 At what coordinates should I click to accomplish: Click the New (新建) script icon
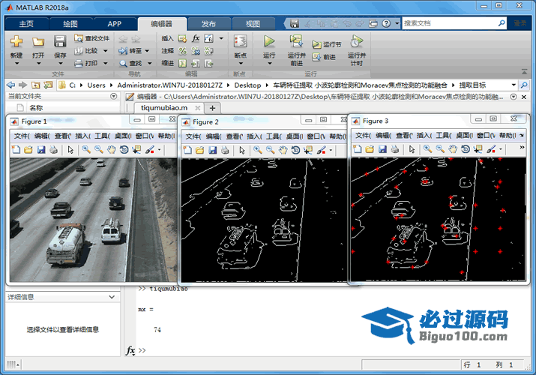[16, 41]
